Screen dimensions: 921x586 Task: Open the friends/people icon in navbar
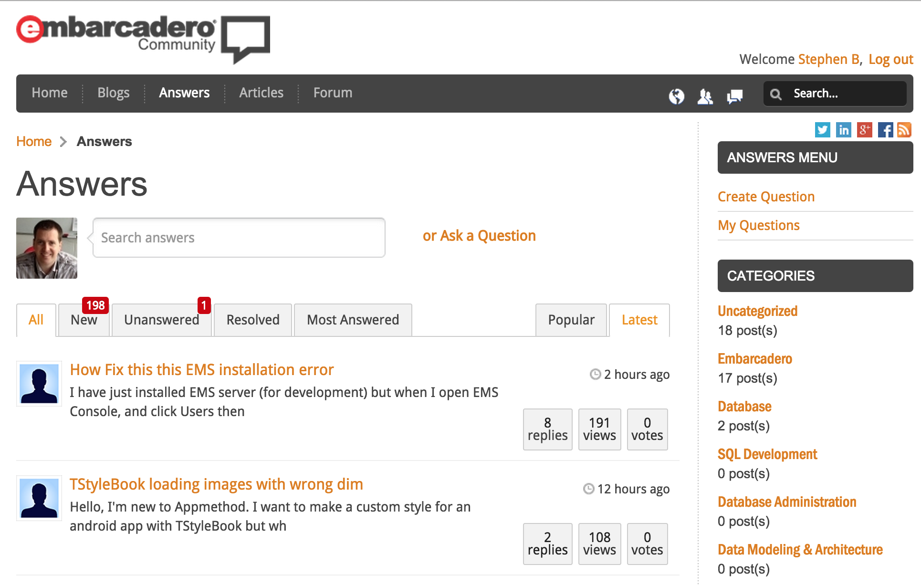coord(705,96)
